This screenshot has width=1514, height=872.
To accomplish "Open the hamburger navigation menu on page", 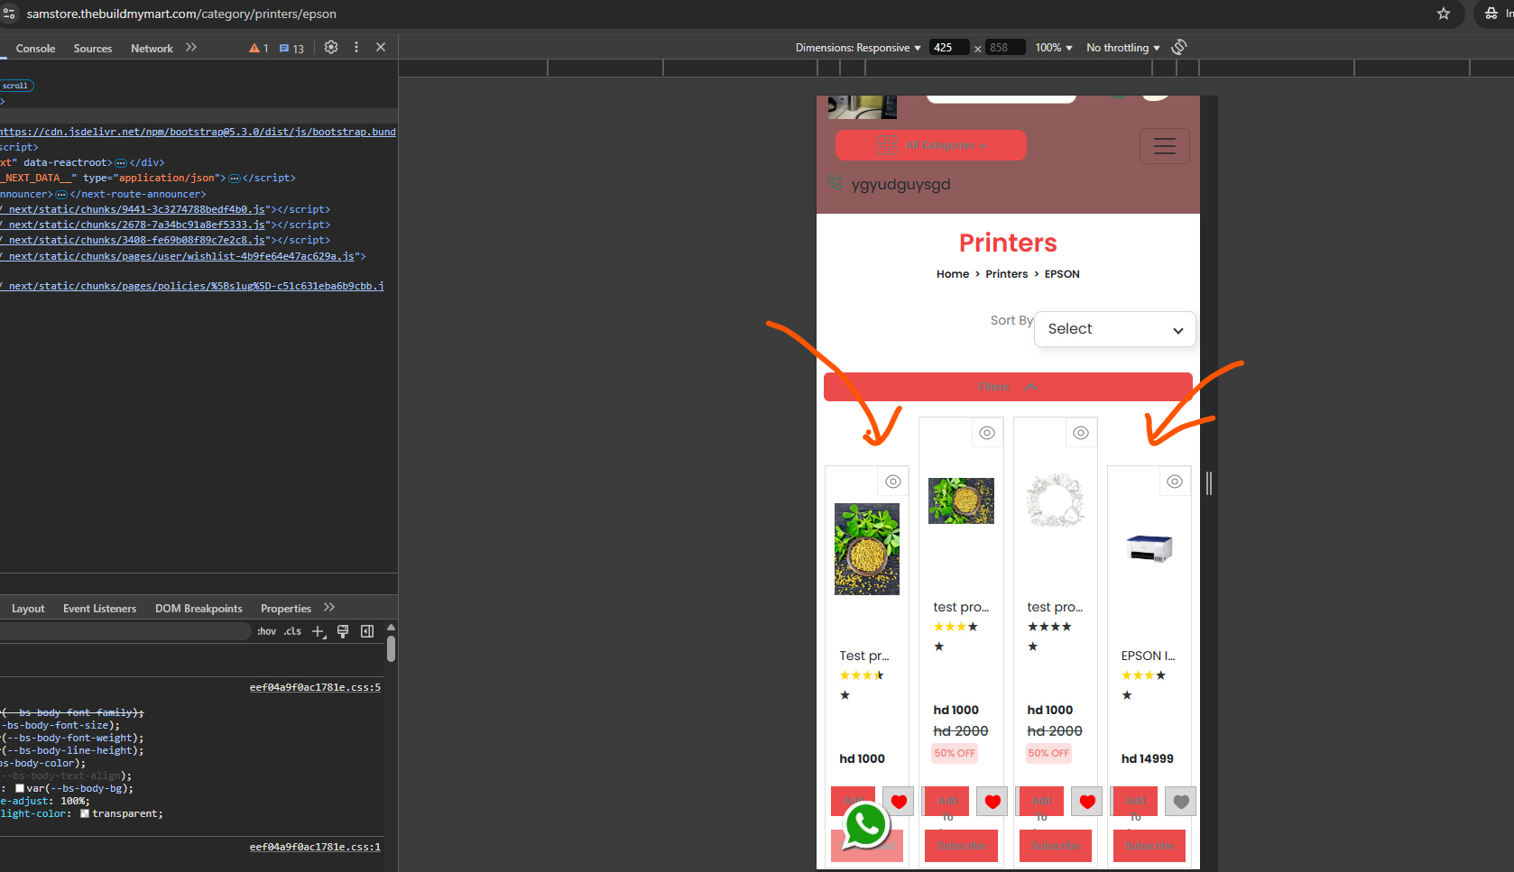I will point(1165,146).
